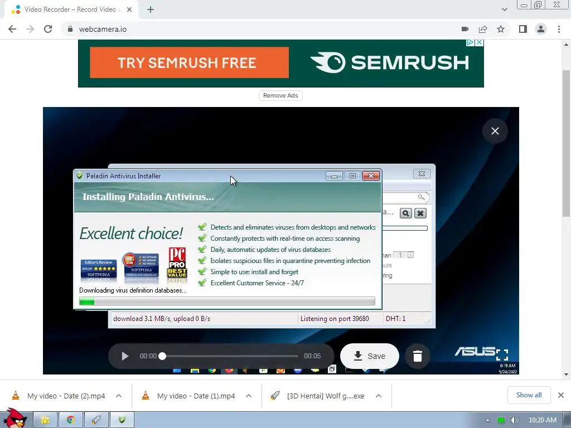Open the Paladin shield taskbar button
This screenshot has height=428, width=571.
(x=122, y=420)
